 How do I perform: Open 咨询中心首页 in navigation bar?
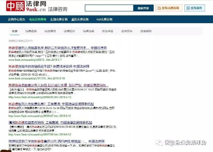16,19
